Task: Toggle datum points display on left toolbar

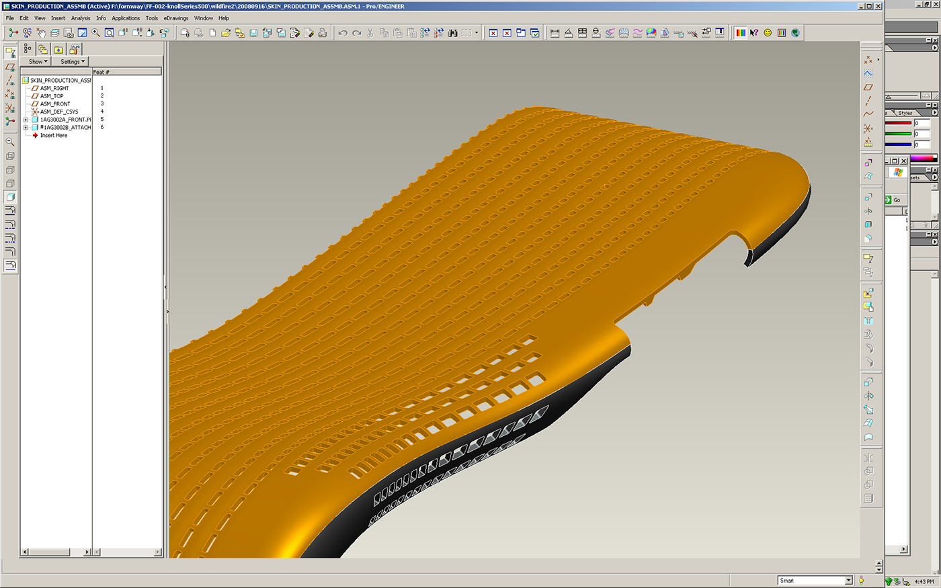Action: 10,94
